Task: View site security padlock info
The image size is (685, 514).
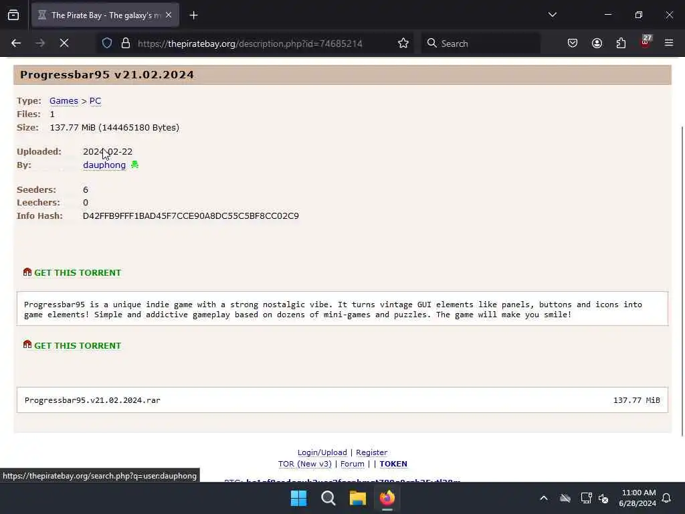Action: [x=126, y=44]
